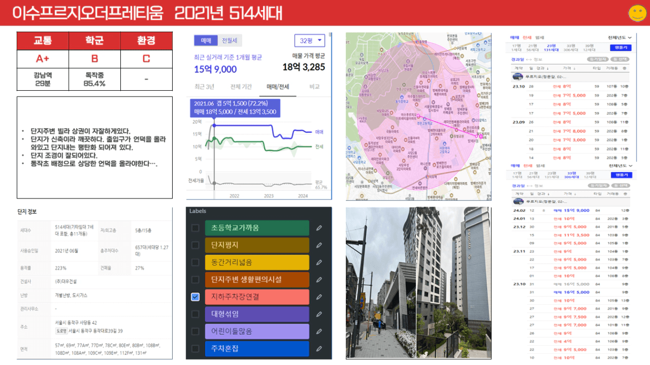Click the blue 평풀기 button in the upper list
Screen dimensions: 650x365
[x=620, y=47]
